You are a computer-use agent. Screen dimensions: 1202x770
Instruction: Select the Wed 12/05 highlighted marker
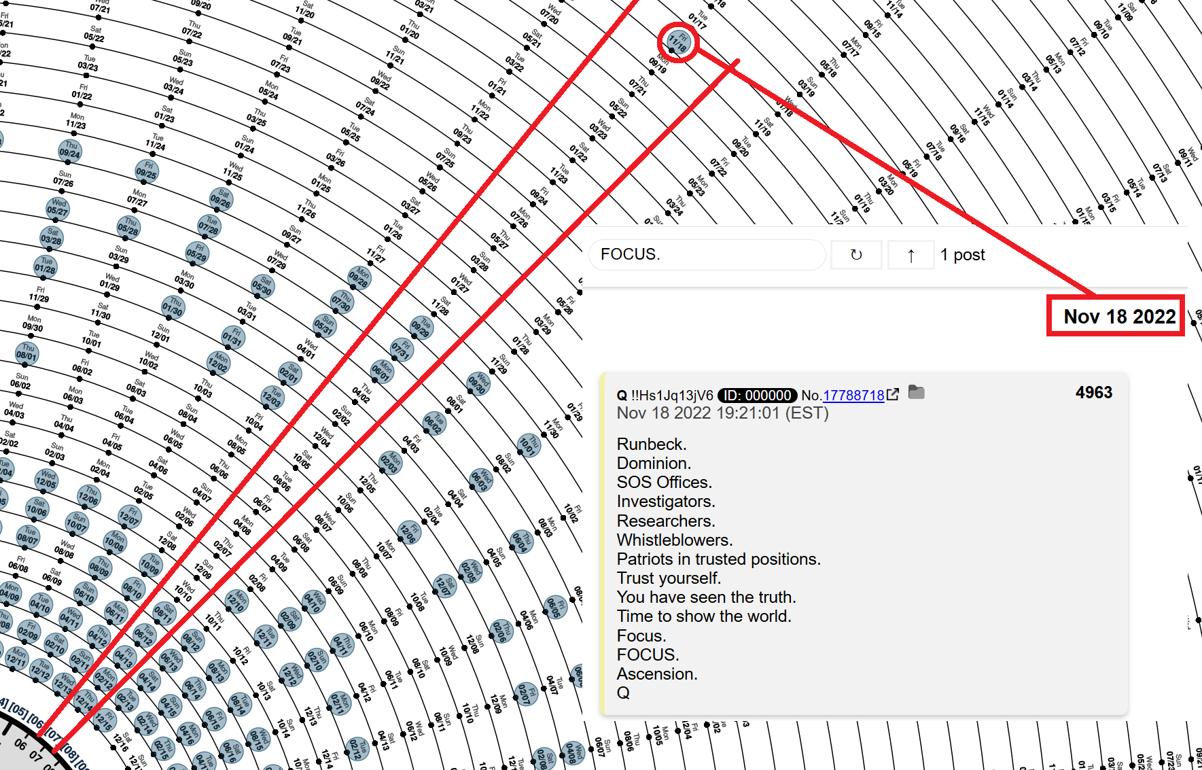coord(46,480)
